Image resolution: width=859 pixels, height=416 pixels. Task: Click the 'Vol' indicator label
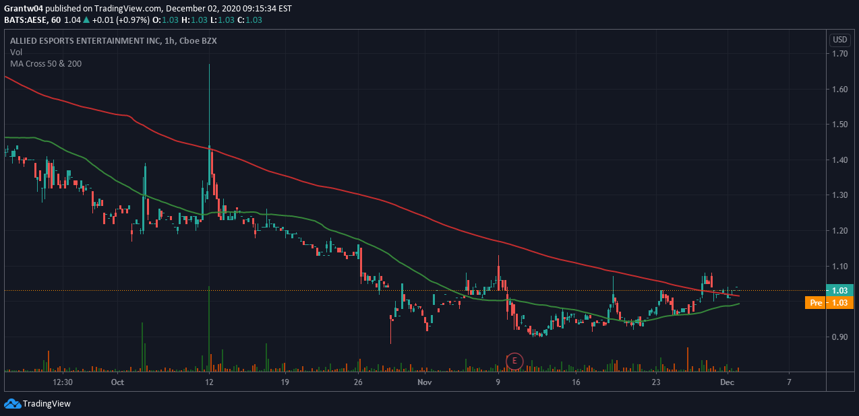(x=16, y=52)
